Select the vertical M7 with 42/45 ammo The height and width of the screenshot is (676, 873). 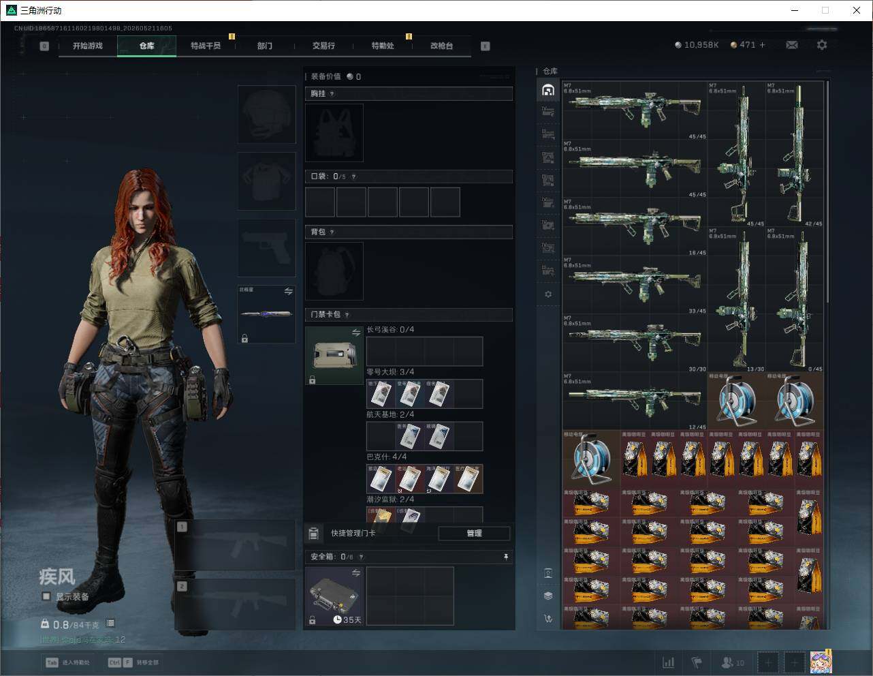point(795,154)
